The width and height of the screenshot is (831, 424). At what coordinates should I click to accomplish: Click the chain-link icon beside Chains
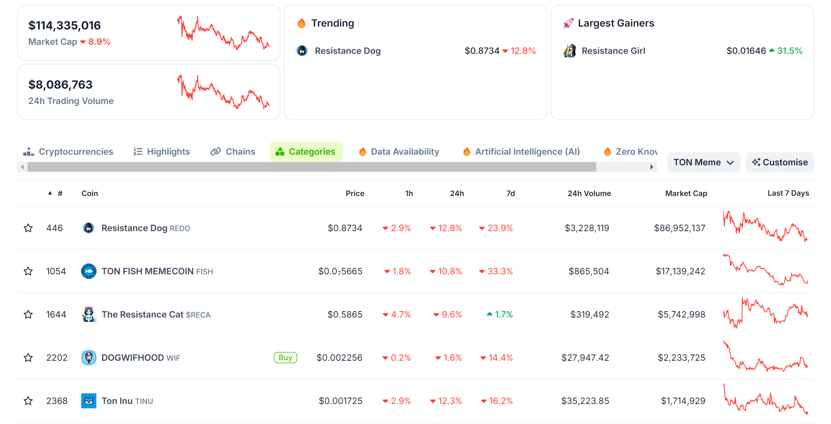(x=216, y=151)
